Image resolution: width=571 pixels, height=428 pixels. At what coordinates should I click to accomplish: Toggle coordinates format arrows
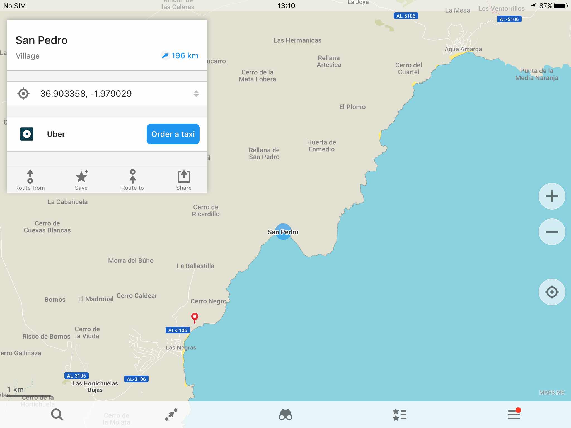pyautogui.click(x=196, y=94)
